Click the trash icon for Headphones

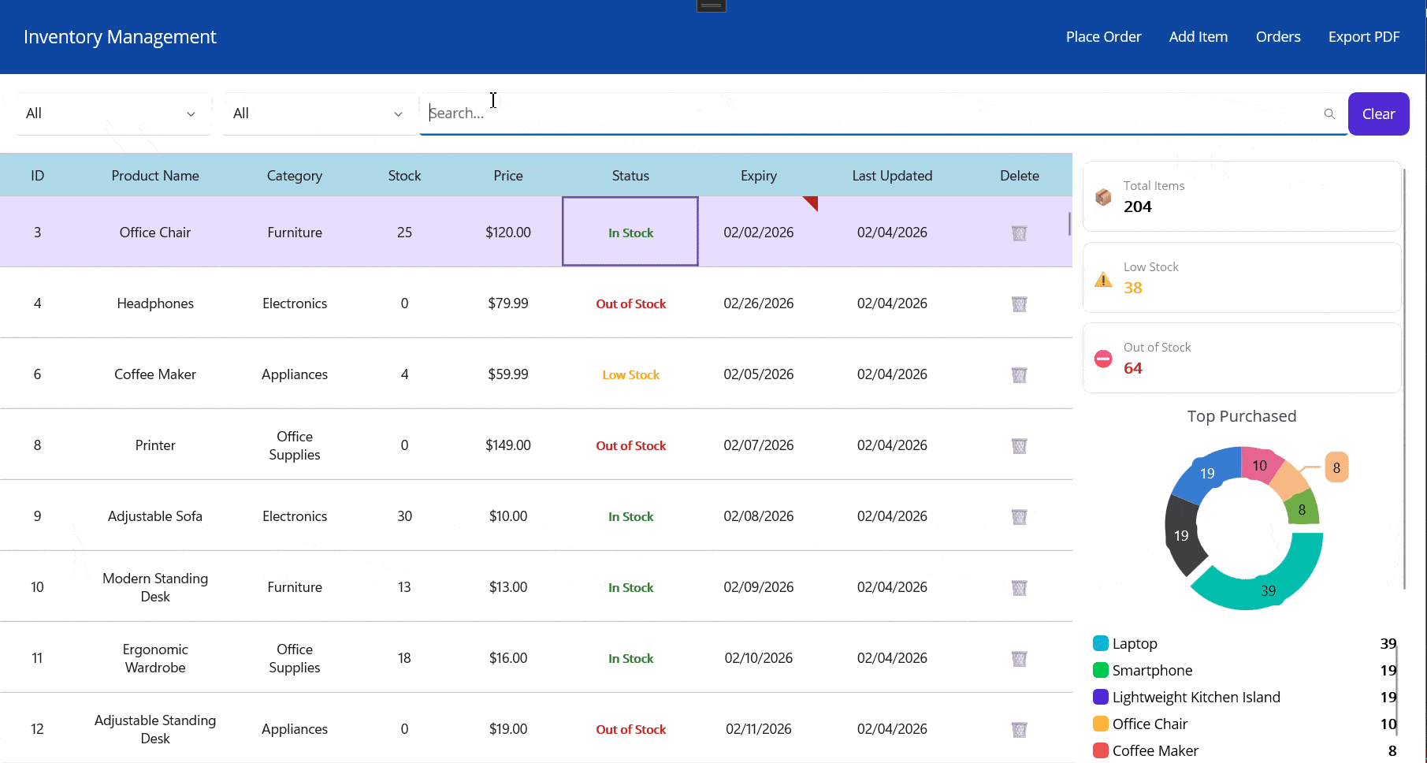[x=1019, y=303]
